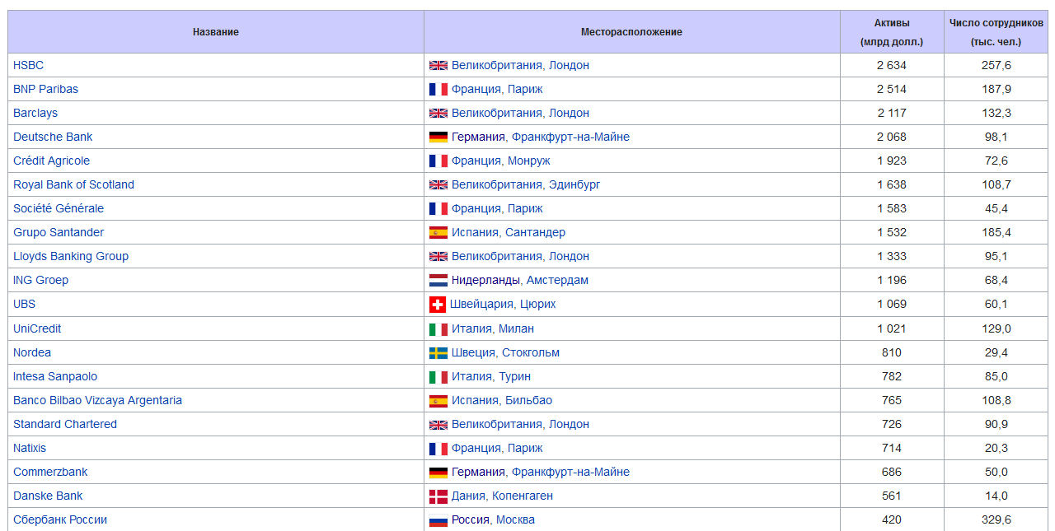The width and height of the screenshot is (1055, 531).
Task: Click the Italian flag in the Intesa Sanpaolo row
Action: click(438, 376)
